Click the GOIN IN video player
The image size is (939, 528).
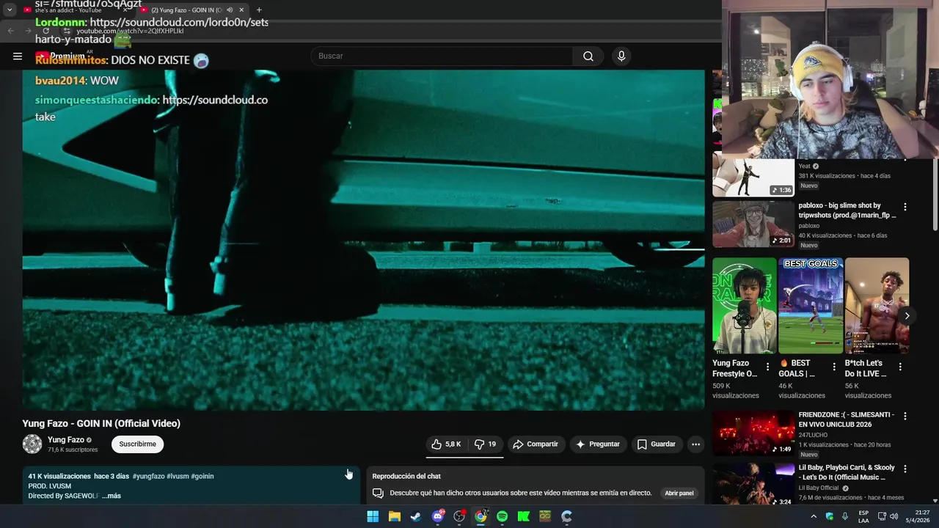[363, 240]
